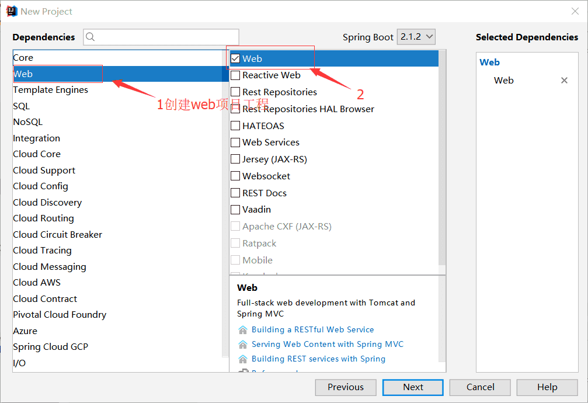This screenshot has height=403, width=588.
Task: Open the Help button
Action: [547, 387]
